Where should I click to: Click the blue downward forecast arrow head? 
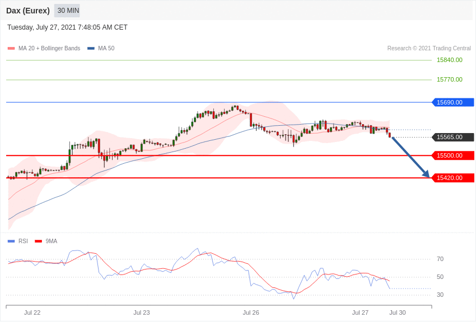tap(426, 174)
